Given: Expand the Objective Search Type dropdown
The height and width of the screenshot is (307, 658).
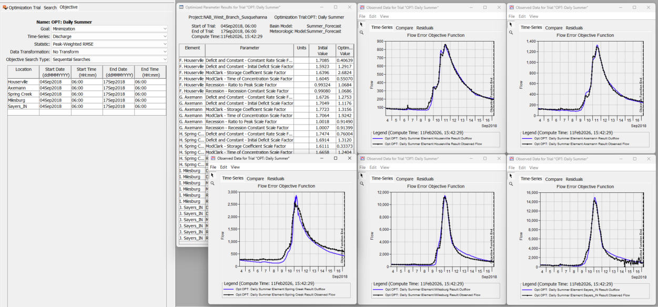Looking at the screenshot, I should (109, 59).
